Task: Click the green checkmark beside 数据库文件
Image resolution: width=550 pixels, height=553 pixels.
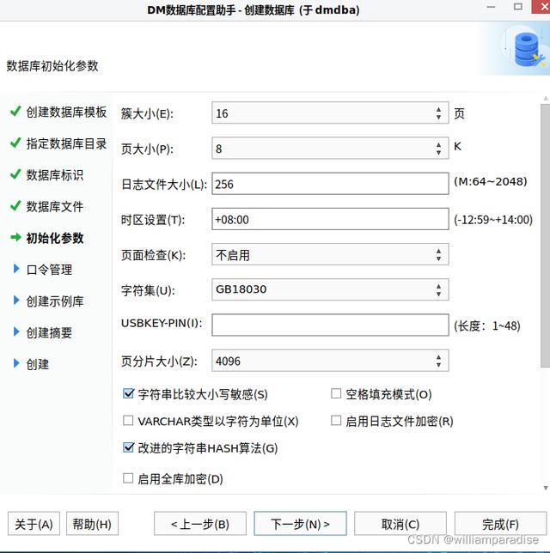Action: (15, 205)
